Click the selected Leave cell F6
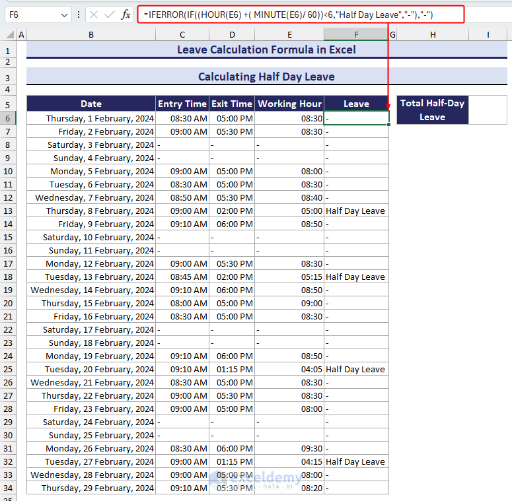 [356, 118]
